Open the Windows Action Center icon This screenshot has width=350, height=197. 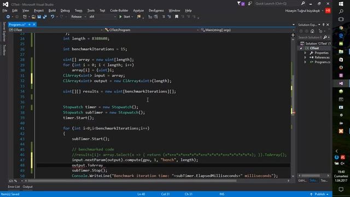[341, 190]
